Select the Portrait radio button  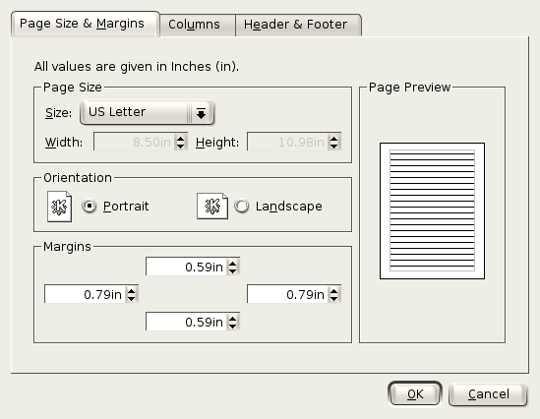pos(90,207)
